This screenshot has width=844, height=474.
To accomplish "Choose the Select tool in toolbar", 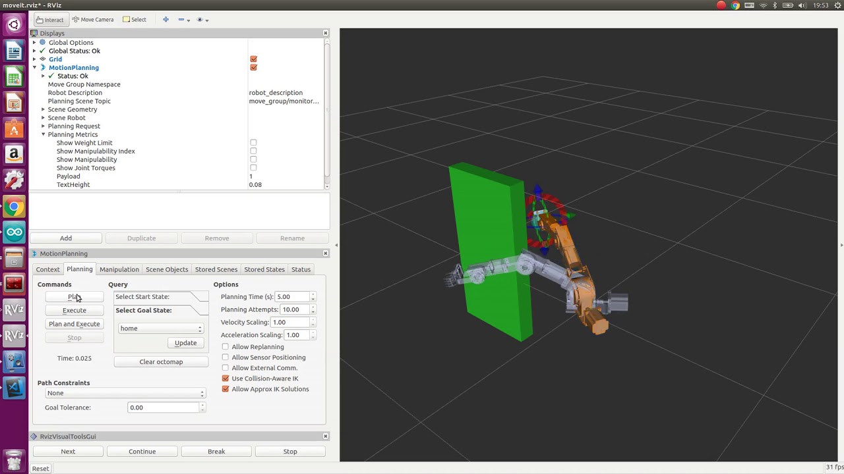I will click(x=135, y=20).
